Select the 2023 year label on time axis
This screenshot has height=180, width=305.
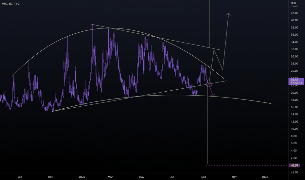pos(265,177)
